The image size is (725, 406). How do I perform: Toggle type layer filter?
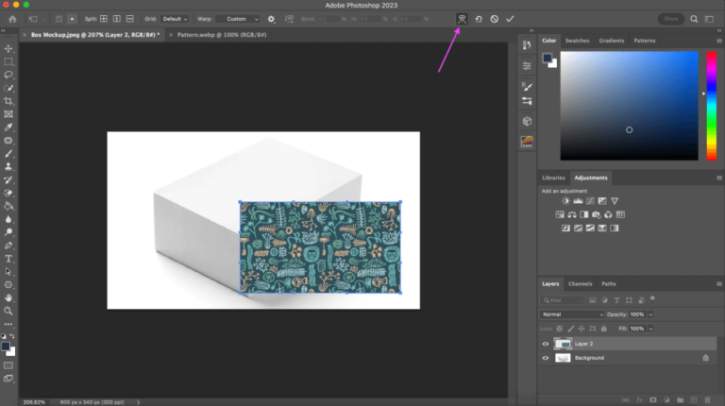click(616, 300)
